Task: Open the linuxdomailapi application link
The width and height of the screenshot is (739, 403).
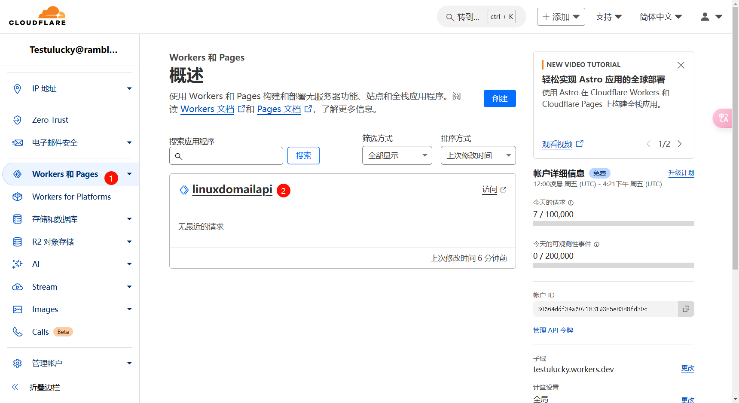Action: click(232, 189)
